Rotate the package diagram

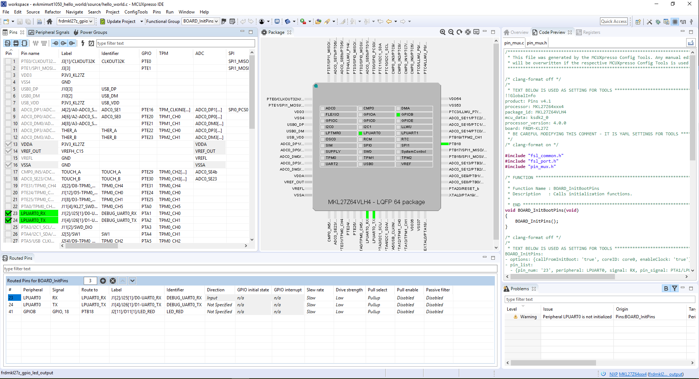pyautogui.click(x=459, y=32)
